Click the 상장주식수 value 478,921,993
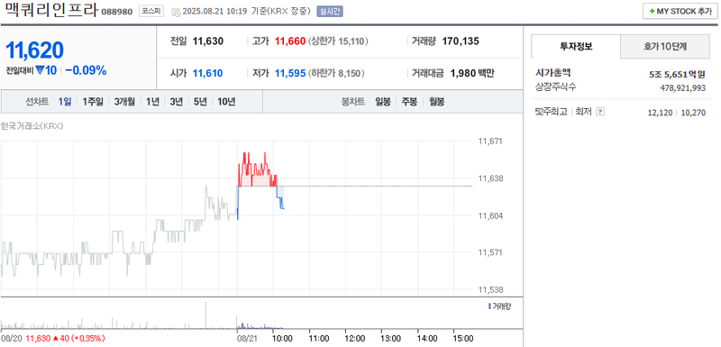 tap(683, 87)
